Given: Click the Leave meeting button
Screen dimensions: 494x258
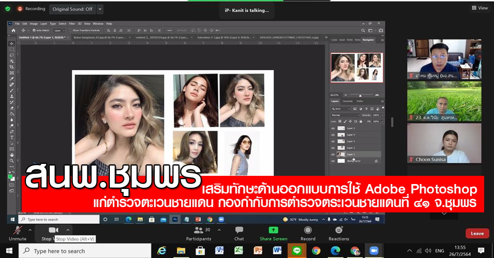Looking at the screenshot, I should 477,233.
